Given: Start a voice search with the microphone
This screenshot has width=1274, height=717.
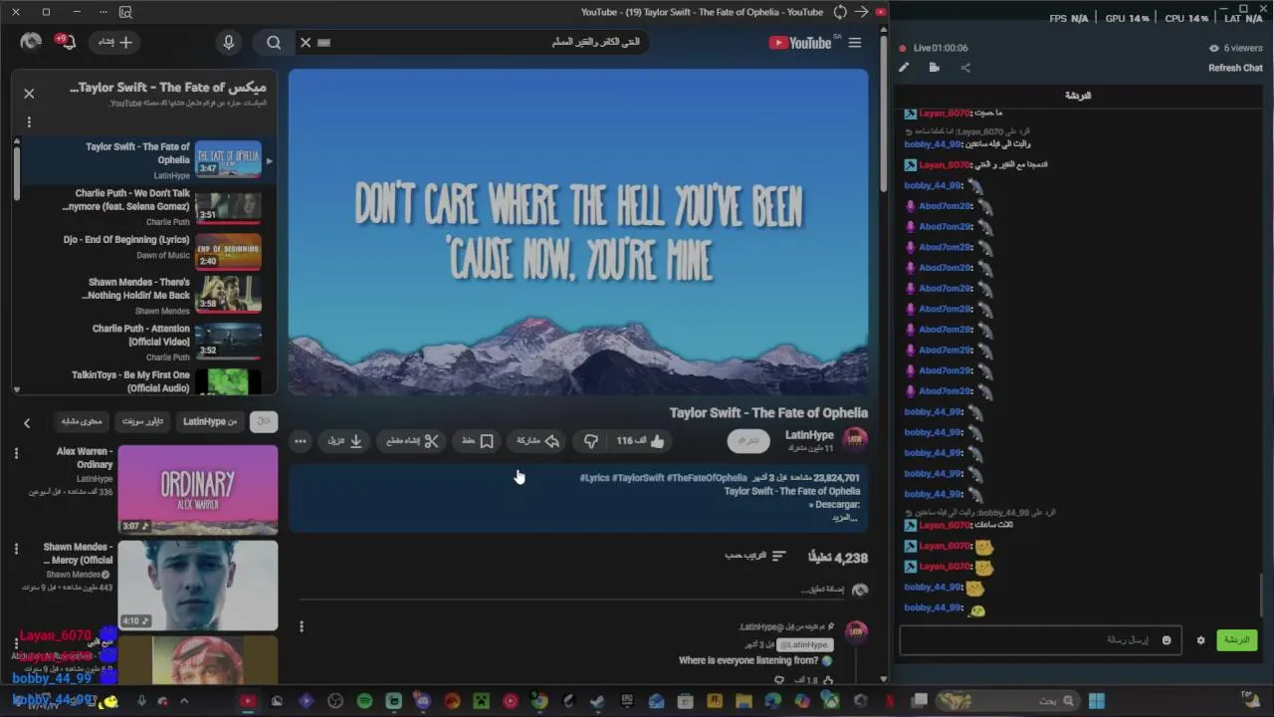Looking at the screenshot, I should click(x=229, y=42).
